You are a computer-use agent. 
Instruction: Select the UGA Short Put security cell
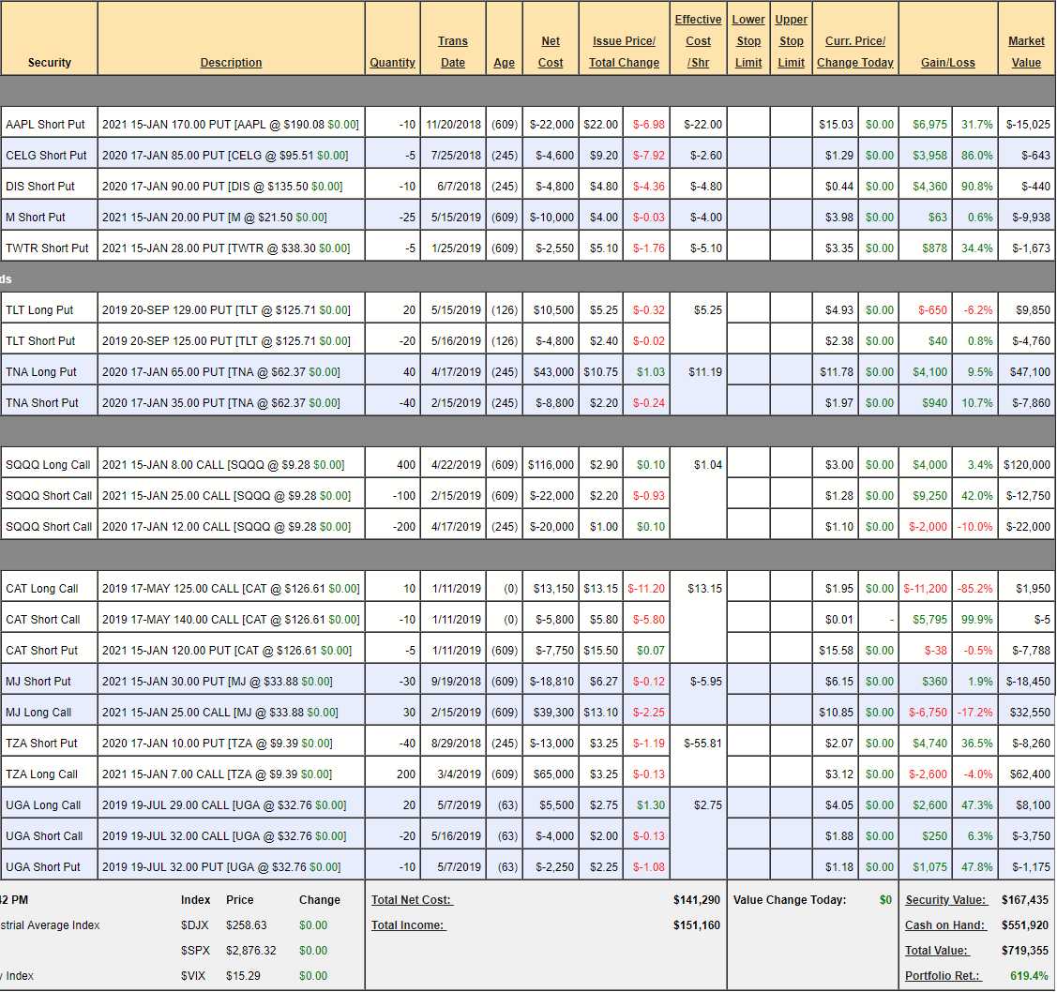(x=42, y=867)
